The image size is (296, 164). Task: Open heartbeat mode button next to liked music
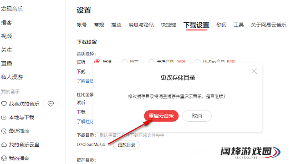[x=51, y=104]
